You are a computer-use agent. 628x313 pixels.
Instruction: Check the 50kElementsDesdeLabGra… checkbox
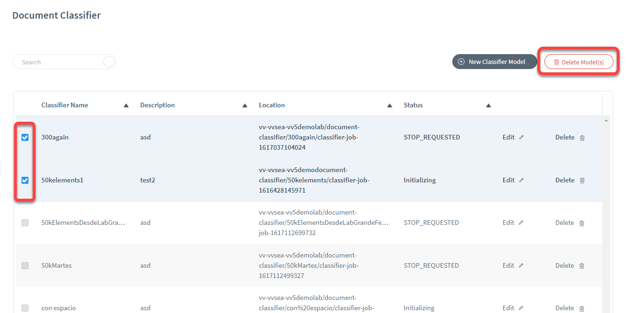coord(25,223)
